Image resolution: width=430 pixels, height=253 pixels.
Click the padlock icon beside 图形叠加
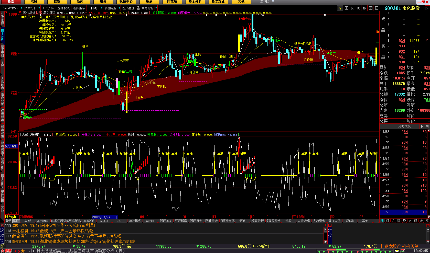[138, 8]
